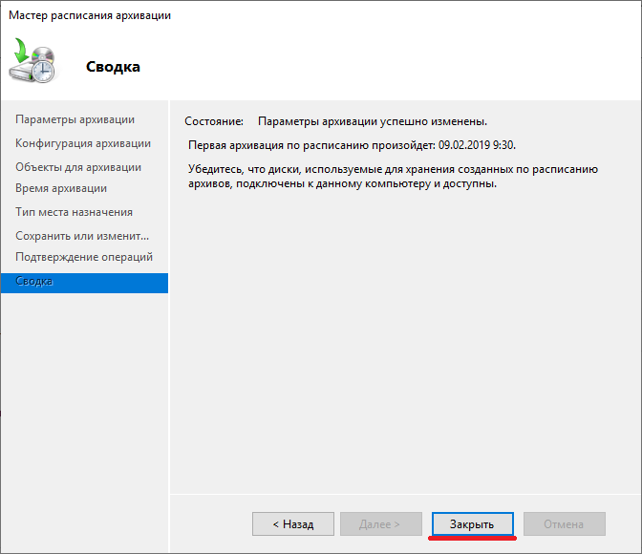Viewport: 642px width, 554px height.
Task: Select the highlighted Сводка step
Action: pyautogui.click(x=84, y=283)
